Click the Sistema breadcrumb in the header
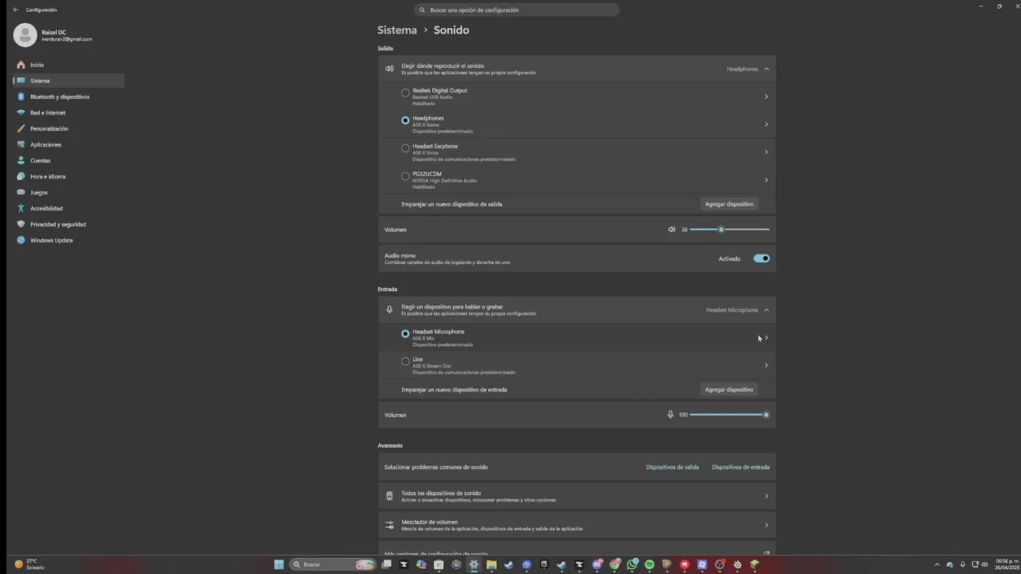This screenshot has height=574, width=1021. click(x=397, y=29)
